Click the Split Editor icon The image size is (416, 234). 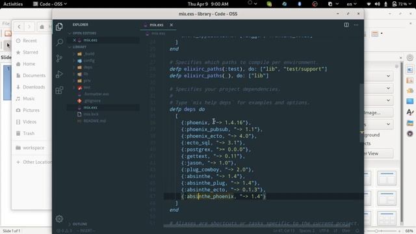(x=346, y=25)
